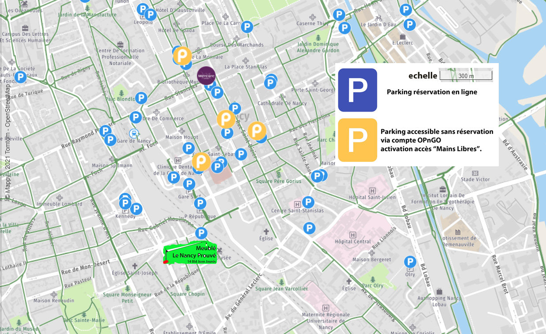546x334 pixels.
Task: Select blue parking marker by Place De La Carrière
Action: (247, 27)
